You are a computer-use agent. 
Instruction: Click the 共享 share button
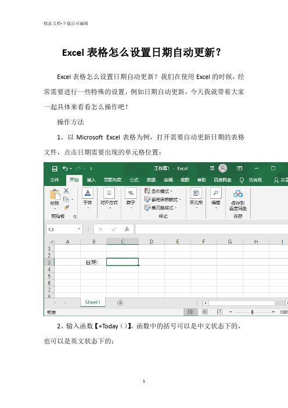tap(281, 180)
